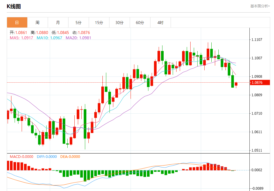Open the 5分 interval tab
This screenshot has width=274, height=191.
(79, 23)
